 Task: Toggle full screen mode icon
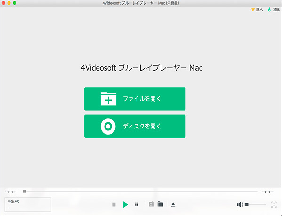pos(274,205)
